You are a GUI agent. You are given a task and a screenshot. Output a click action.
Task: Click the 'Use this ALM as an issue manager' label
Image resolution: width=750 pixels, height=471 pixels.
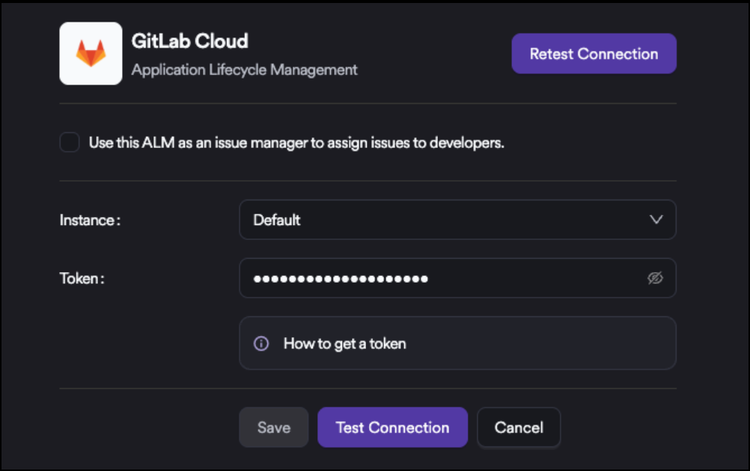coord(296,143)
